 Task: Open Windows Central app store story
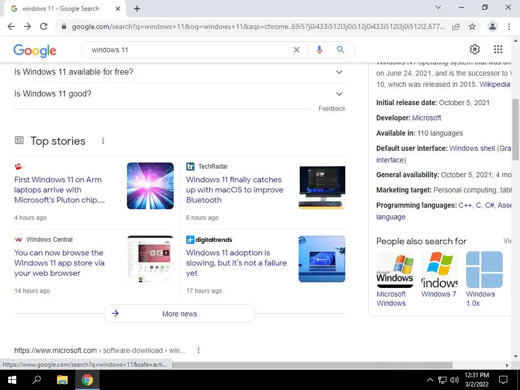point(59,263)
